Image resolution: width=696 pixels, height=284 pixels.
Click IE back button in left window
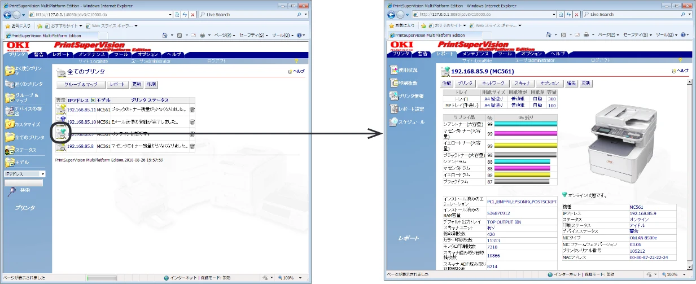click(8, 14)
